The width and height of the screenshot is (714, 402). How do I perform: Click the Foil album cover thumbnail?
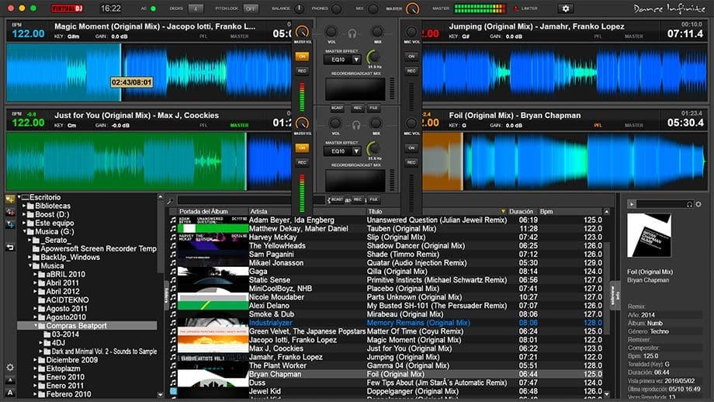click(649, 236)
